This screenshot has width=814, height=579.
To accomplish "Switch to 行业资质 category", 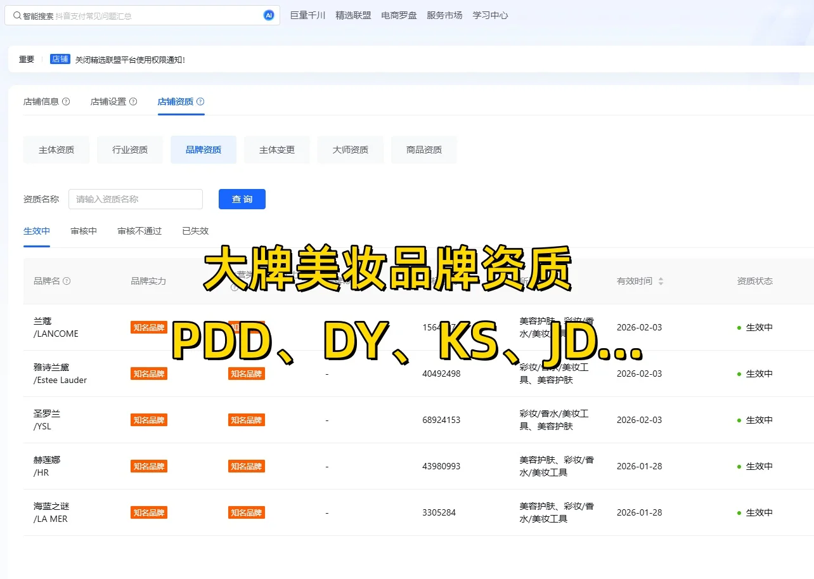I will pyautogui.click(x=130, y=150).
